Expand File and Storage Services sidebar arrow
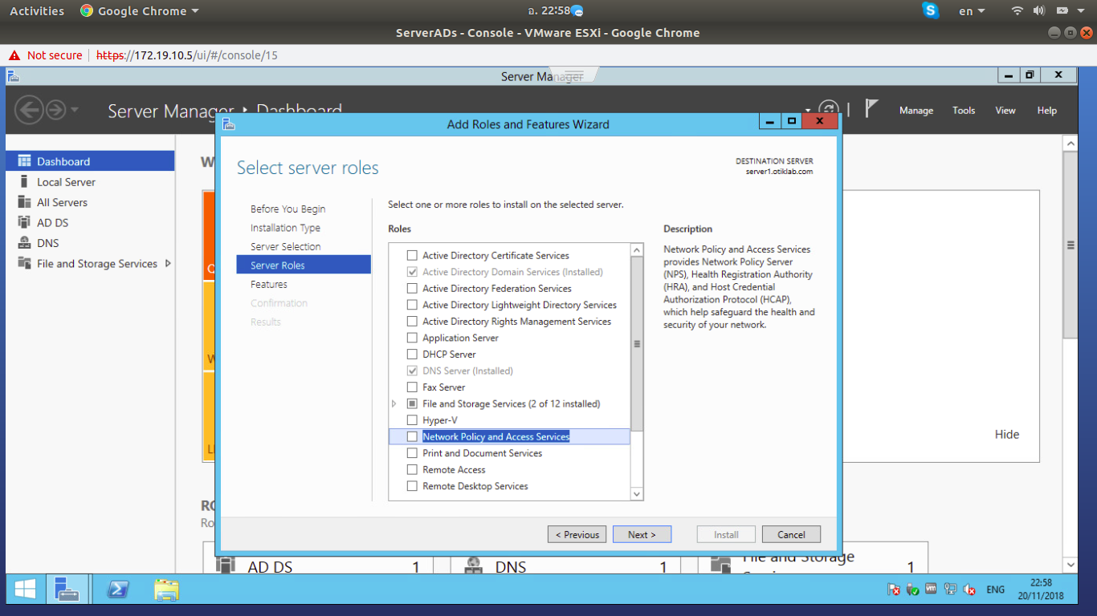Image resolution: width=1097 pixels, height=616 pixels. coord(168,263)
